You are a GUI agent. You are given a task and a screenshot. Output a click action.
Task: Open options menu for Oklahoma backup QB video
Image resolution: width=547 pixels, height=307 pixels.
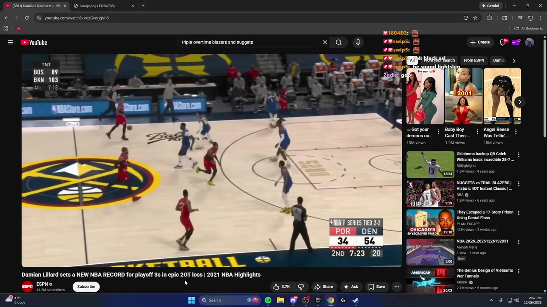[x=519, y=155]
